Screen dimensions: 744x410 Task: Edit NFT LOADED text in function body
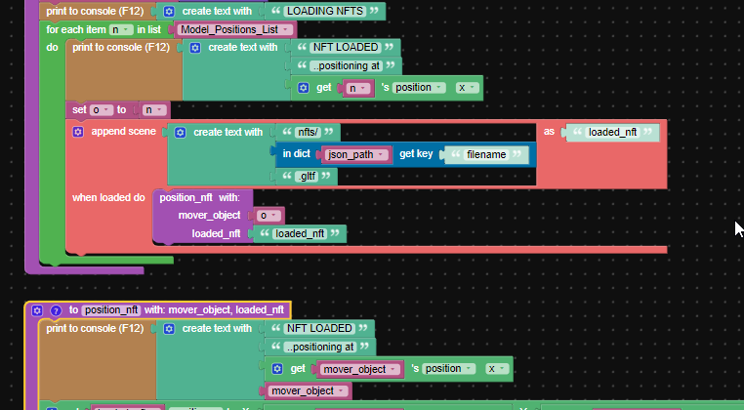coord(320,328)
